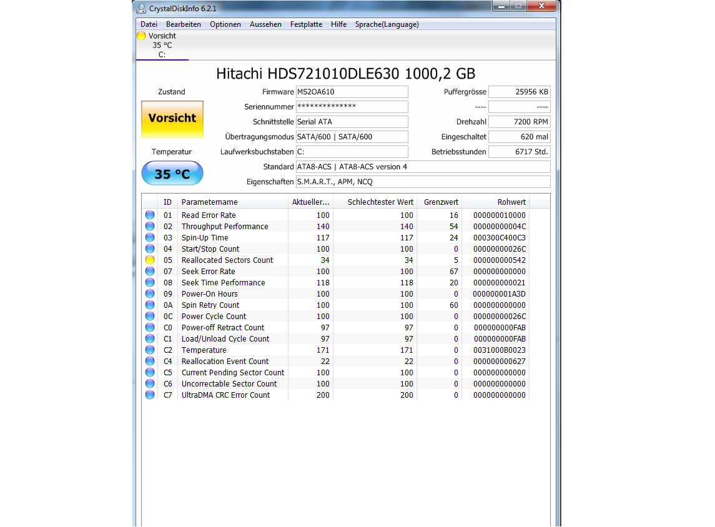Click the Schlechtester Wert column header
The width and height of the screenshot is (715, 527).
click(x=375, y=202)
